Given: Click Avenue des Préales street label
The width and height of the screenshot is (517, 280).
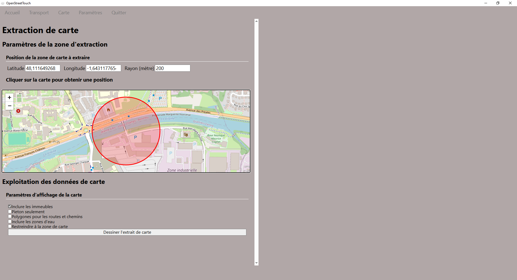Looking at the screenshot, I should point(198,111).
